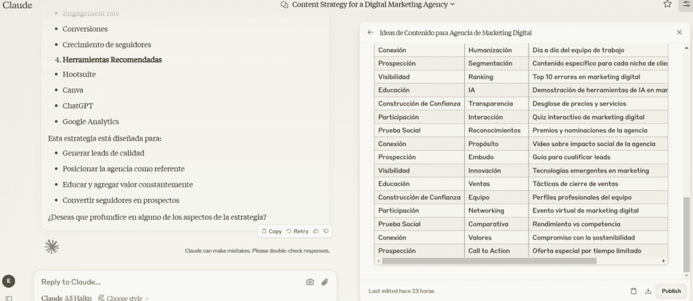Image resolution: width=693 pixels, height=301 pixels.
Task: Open the Choose style dropdown
Action: click(x=124, y=298)
